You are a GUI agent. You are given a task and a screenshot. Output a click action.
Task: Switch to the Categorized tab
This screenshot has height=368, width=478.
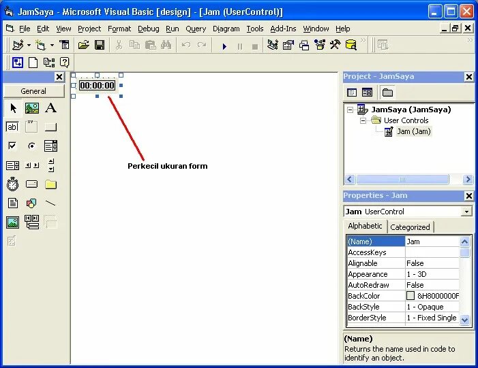pos(410,227)
